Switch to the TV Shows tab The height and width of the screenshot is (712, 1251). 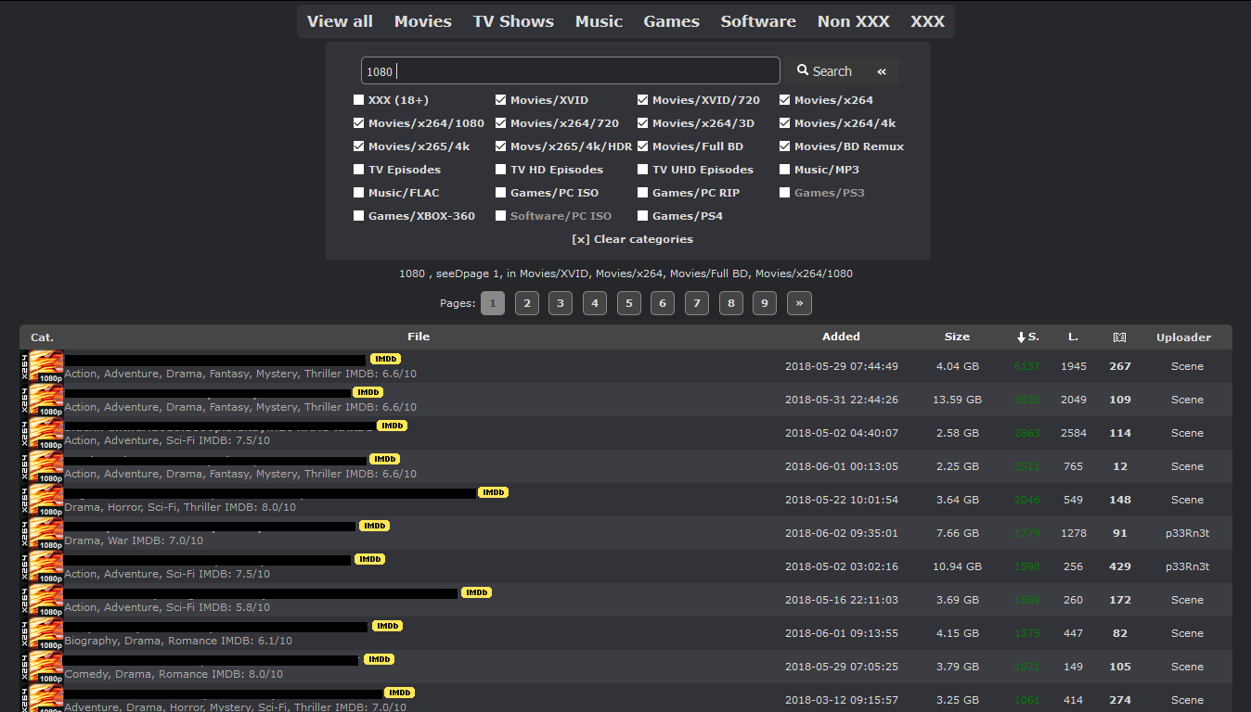pyautogui.click(x=513, y=21)
